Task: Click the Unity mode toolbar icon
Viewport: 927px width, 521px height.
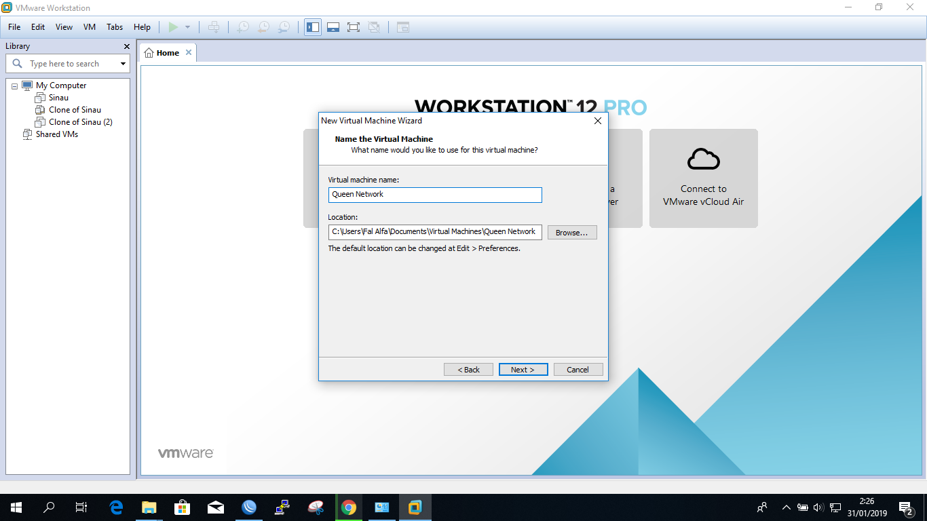Action: (x=373, y=27)
